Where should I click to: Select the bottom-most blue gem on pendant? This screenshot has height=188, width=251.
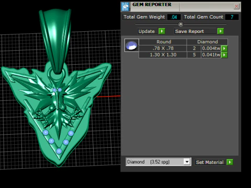(x=59, y=151)
